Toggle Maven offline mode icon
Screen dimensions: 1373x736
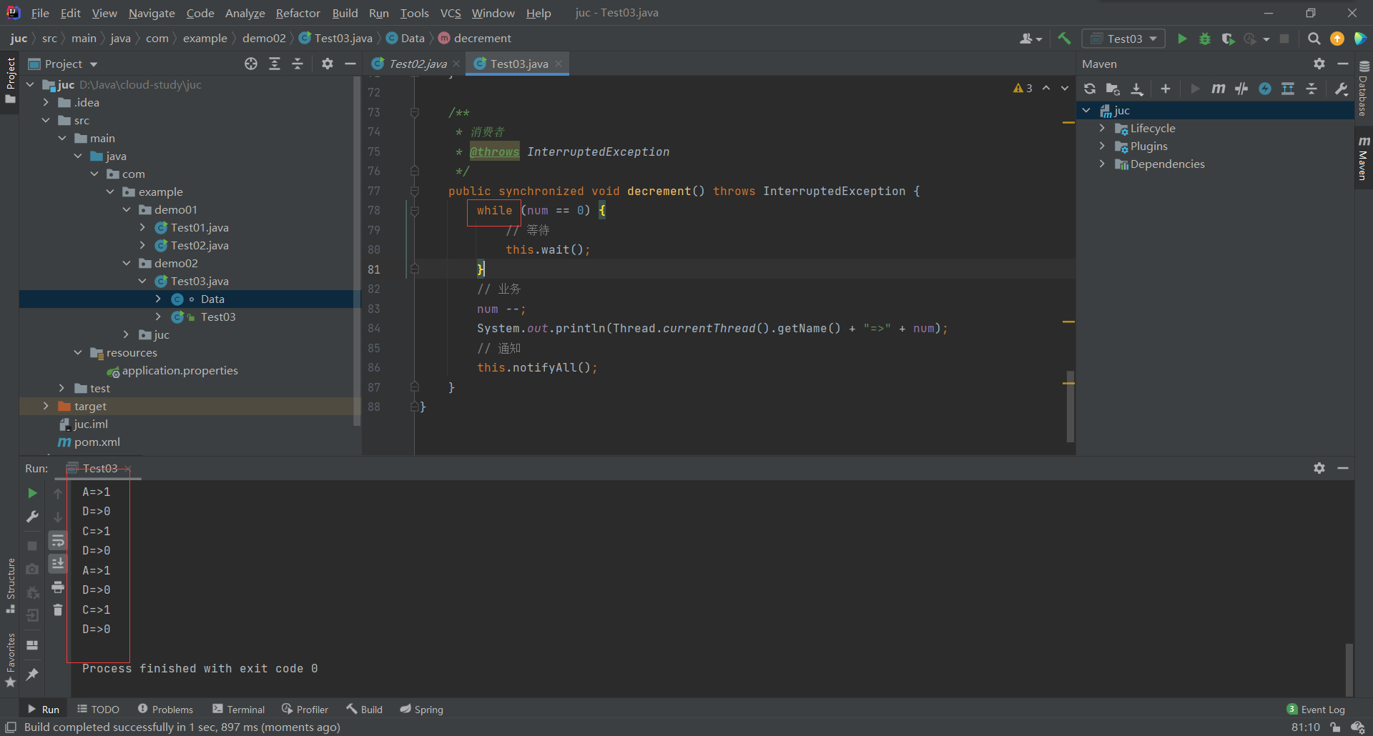(1241, 89)
